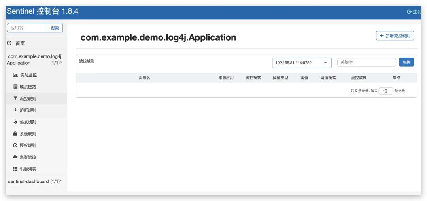Click the 流控规则 panel title text
This screenshot has height=201, width=427.
(x=87, y=61)
